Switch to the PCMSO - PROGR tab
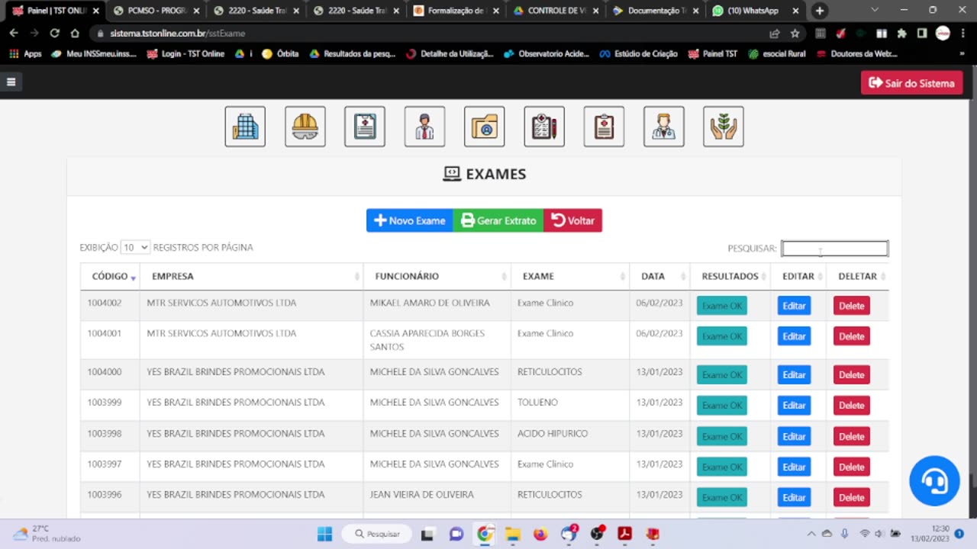This screenshot has width=977, height=549. [156, 11]
